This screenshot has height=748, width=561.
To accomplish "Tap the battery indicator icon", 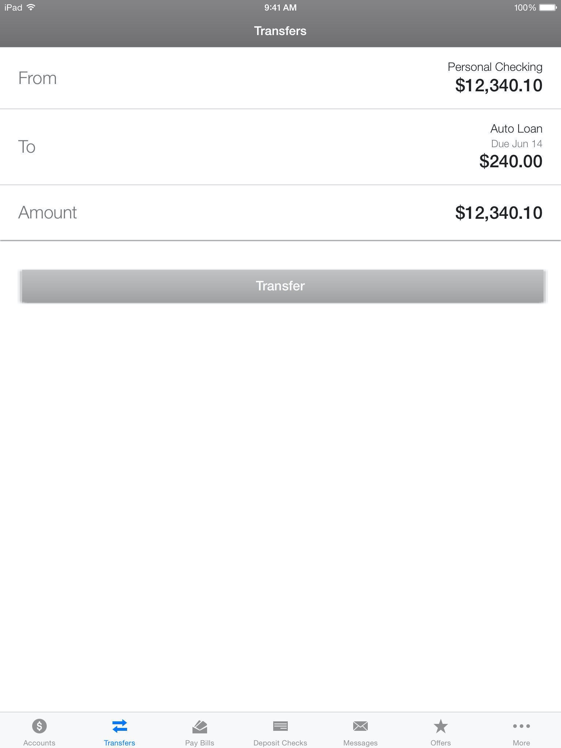I will (x=547, y=8).
